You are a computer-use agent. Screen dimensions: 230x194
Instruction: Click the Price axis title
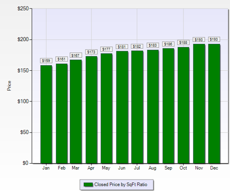click(9, 86)
